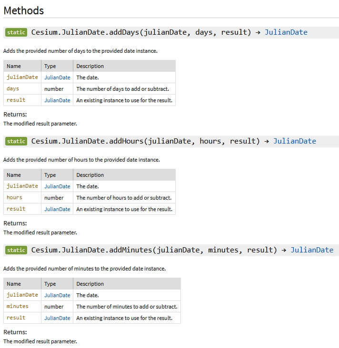
Task: Click 'The date.' in addDays table
Action: [x=87, y=77]
